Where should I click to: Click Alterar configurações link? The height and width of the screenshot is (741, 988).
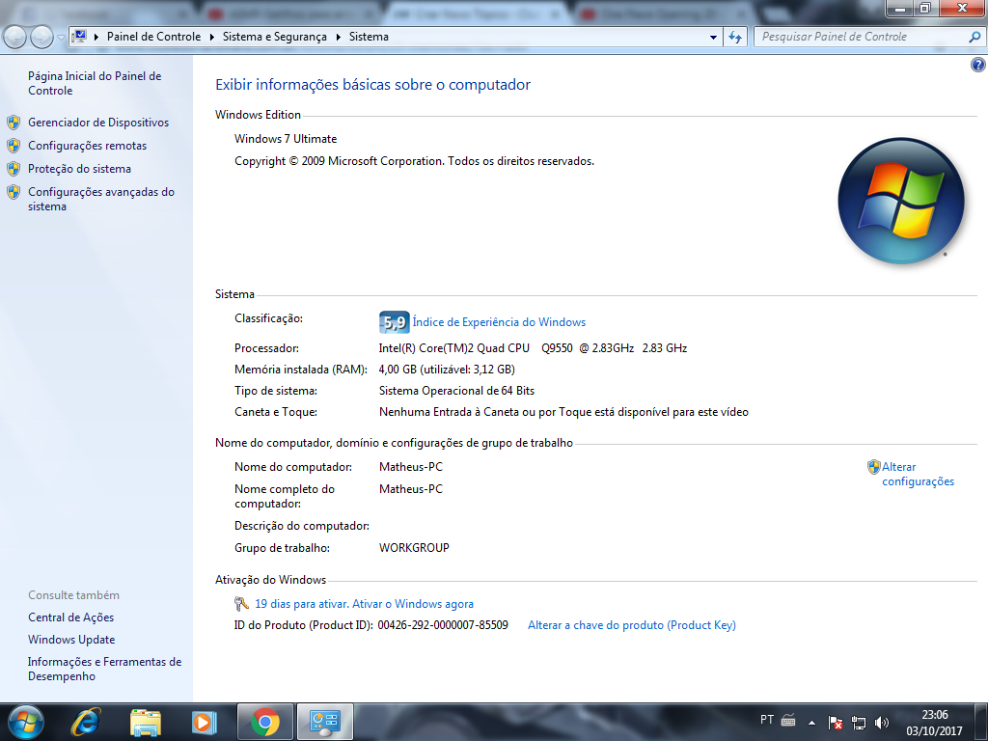919,474
